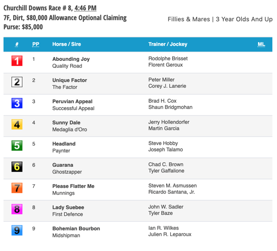
Task: Open horse Guarana entry
Action: pos(63,165)
